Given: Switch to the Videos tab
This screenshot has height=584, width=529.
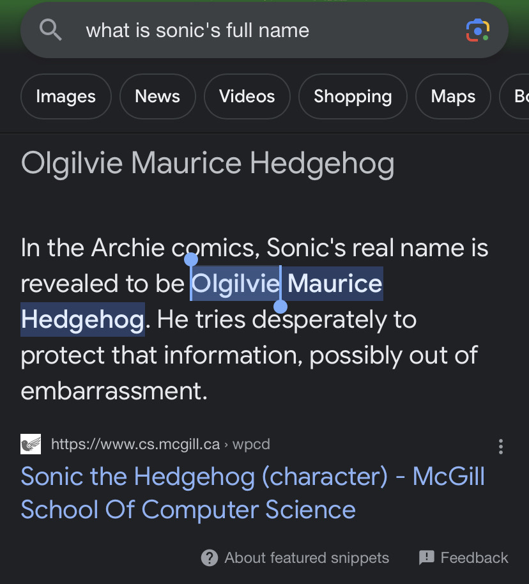Looking at the screenshot, I should click(247, 96).
